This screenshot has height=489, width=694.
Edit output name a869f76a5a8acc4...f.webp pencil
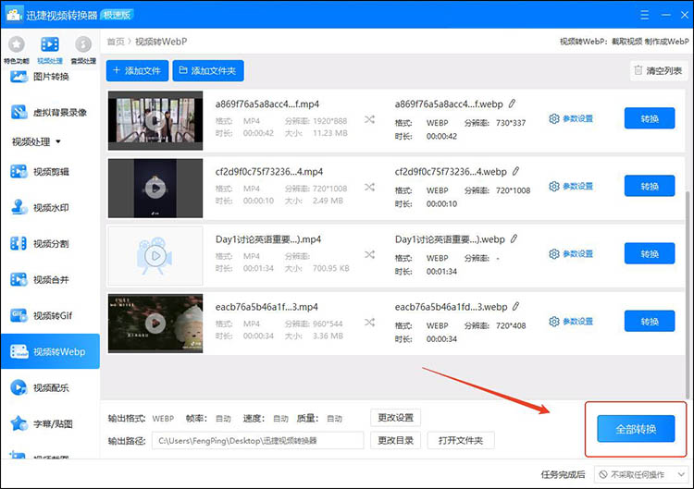click(x=512, y=104)
